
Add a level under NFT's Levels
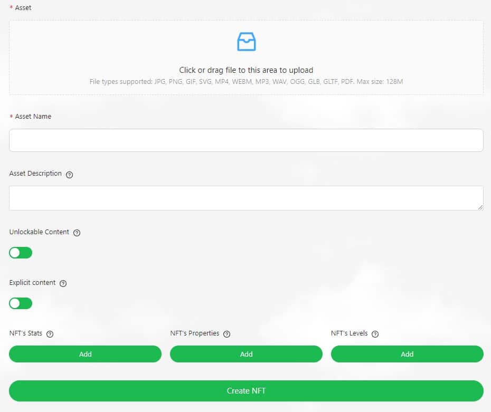tap(407, 354)
